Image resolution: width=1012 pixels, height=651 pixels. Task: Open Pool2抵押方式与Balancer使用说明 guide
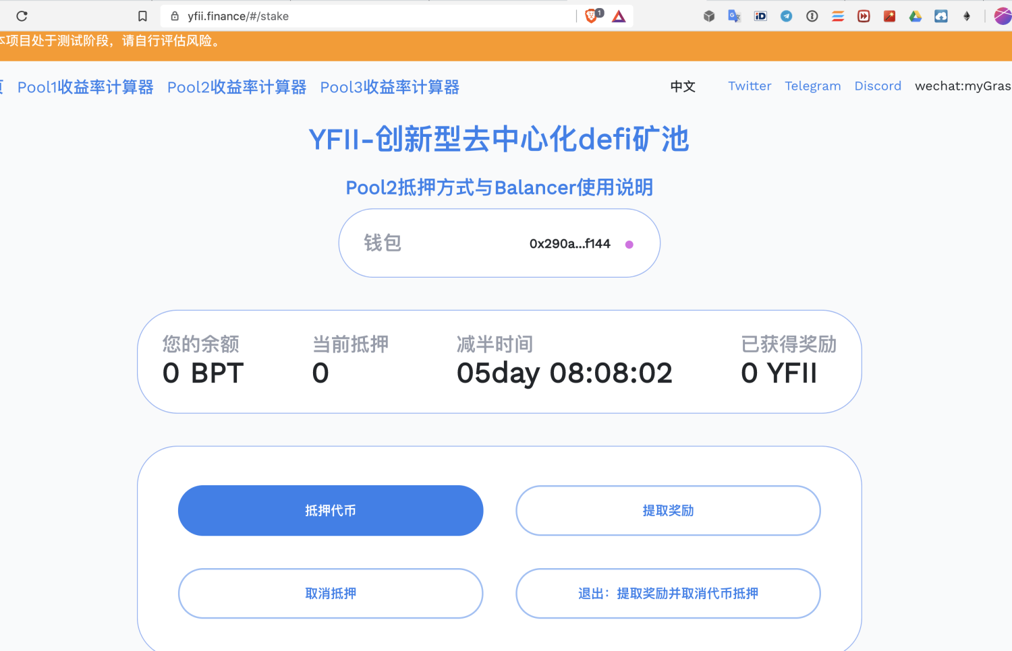499,187
